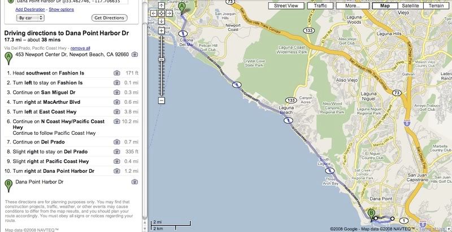Screen dimensions: 452x232
Task: Select step 2 Turn left to stay on Fashion Is
Action: (72, 82)
